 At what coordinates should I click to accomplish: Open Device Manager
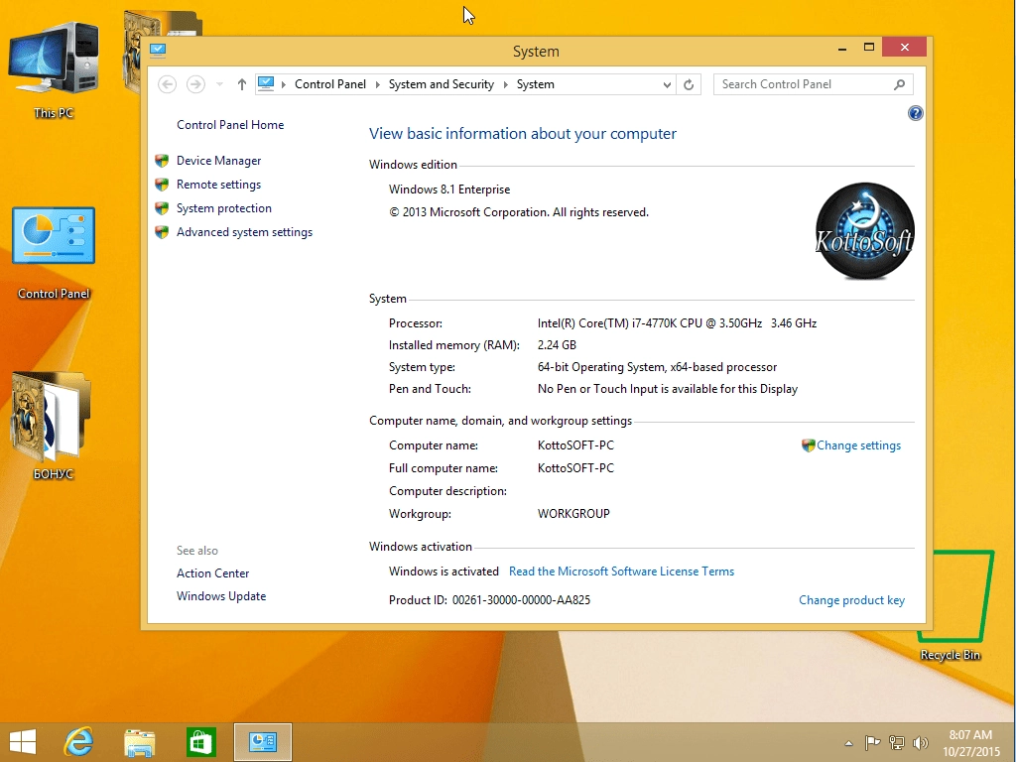click(218, 161)
